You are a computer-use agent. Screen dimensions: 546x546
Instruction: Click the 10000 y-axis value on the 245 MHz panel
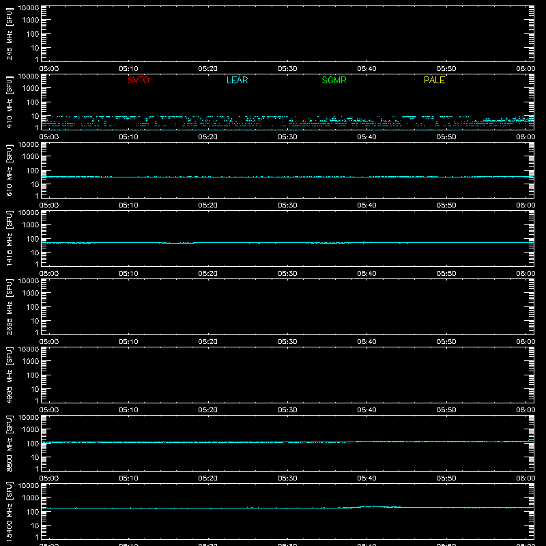click(x=29, y=8)
